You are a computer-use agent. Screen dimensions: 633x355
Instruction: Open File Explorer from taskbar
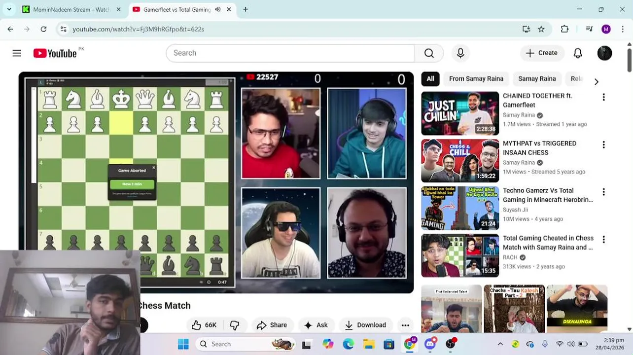click(x=368, y=344)
